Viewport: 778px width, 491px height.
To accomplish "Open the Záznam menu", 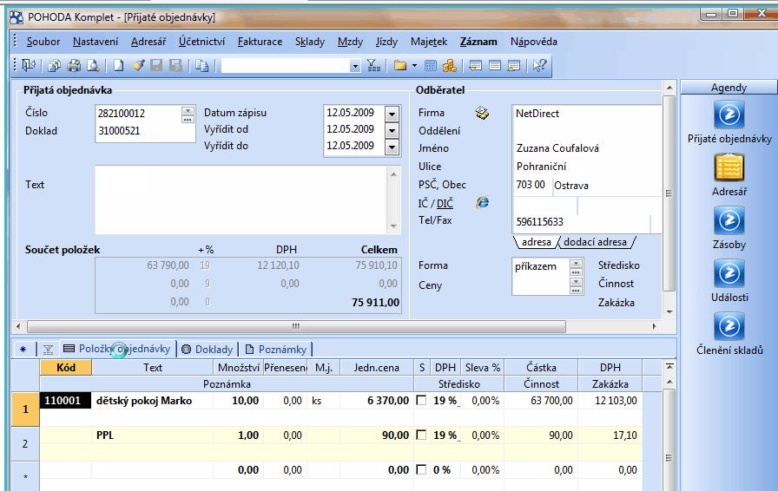I will pos(478,42).
